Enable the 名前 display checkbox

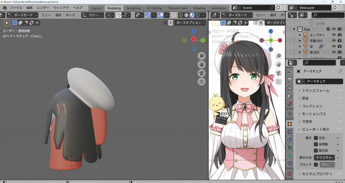tap(316, 138)
